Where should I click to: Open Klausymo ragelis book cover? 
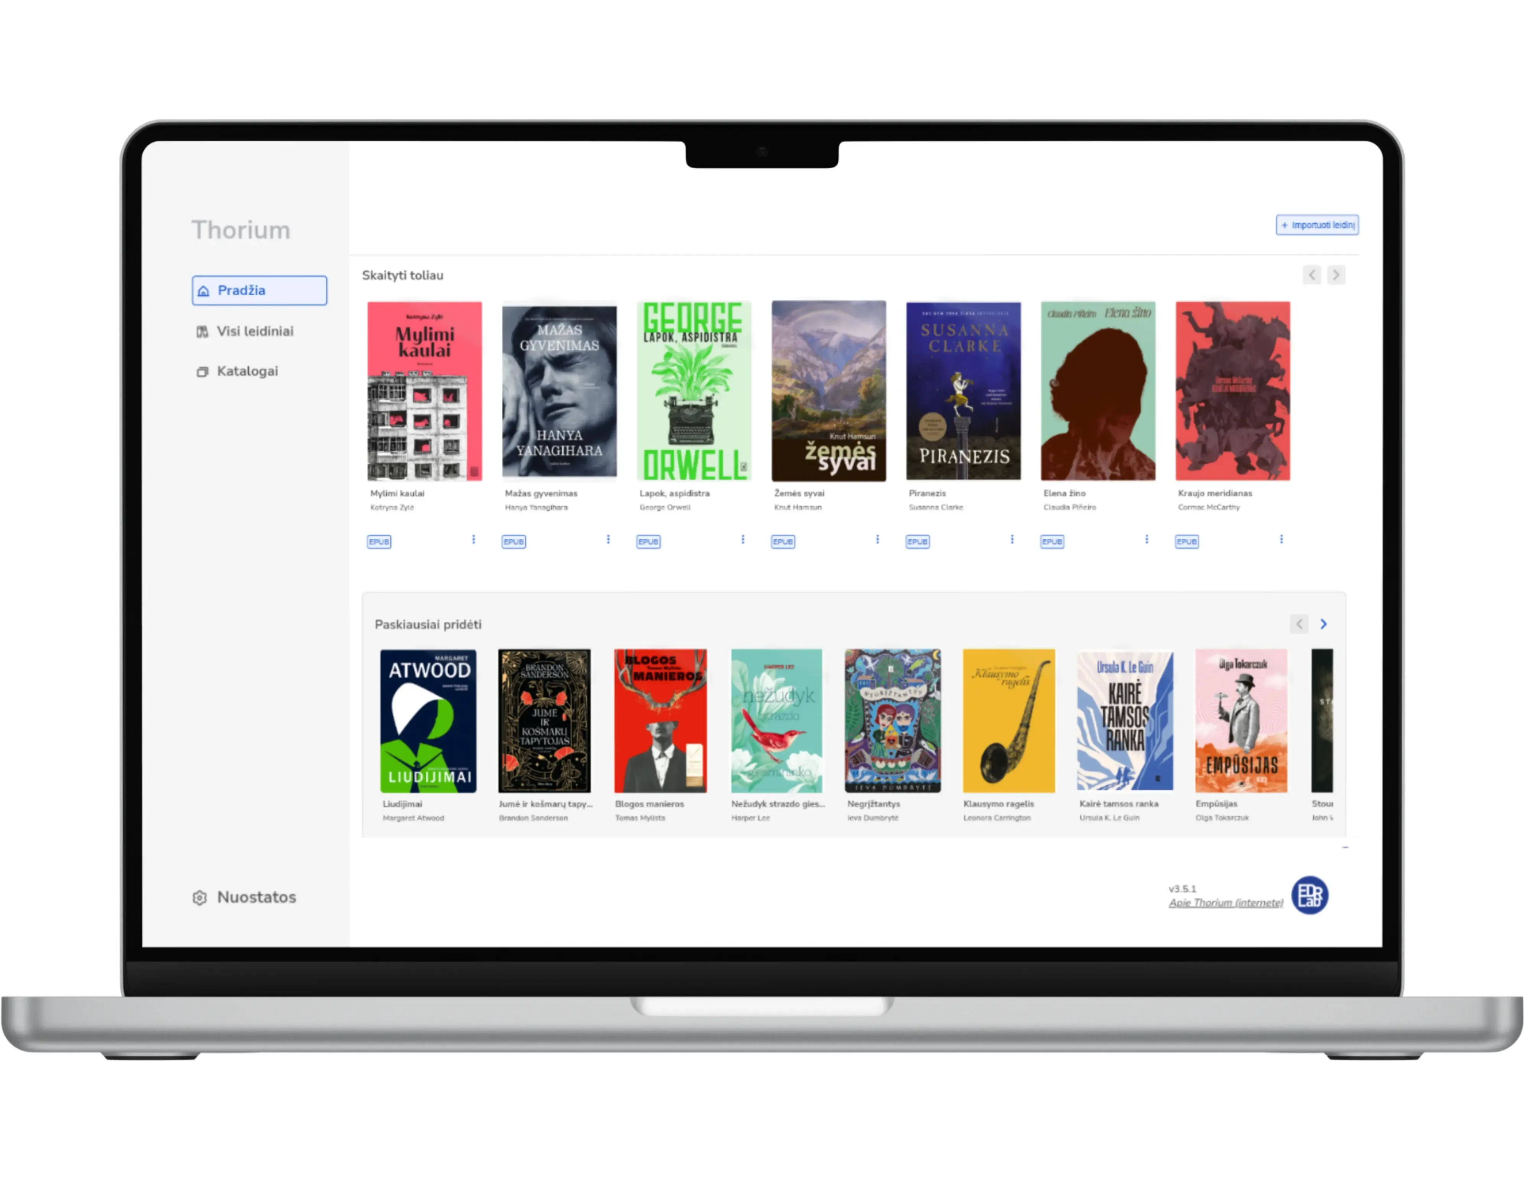pos(1009,721)
